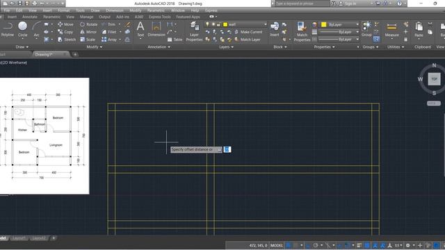Activate the Mirror tool
The height and width of the screenshot is (250, 445).
[88, 32]
